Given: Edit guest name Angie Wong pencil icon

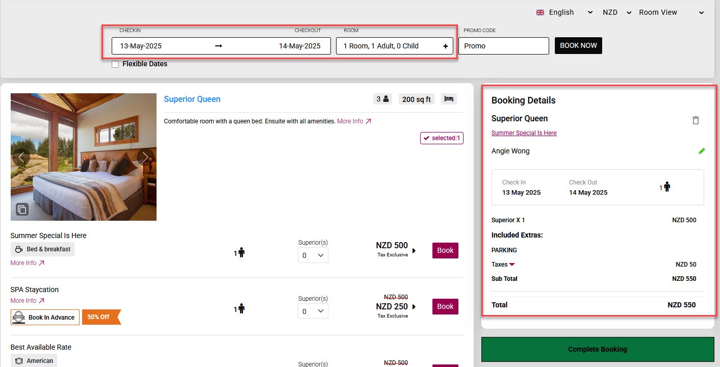Looking at the screenshot, I should (x=702, y=151).
